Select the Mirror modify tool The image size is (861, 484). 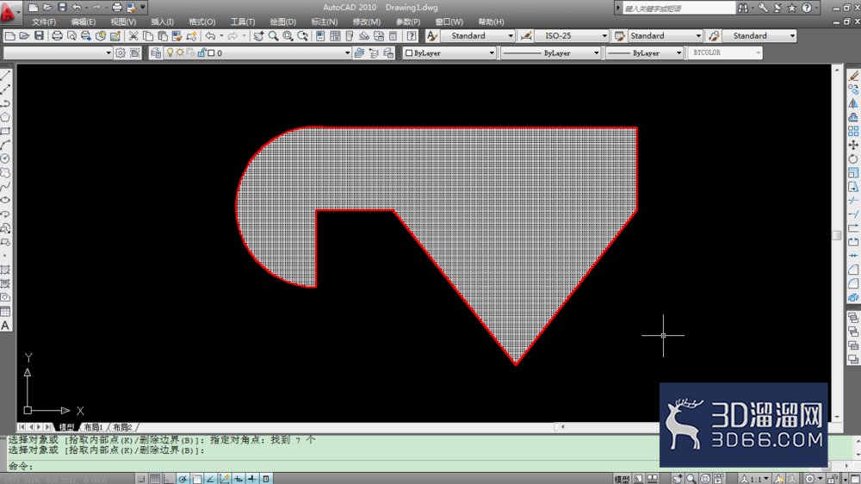click(x=853, y=103)
